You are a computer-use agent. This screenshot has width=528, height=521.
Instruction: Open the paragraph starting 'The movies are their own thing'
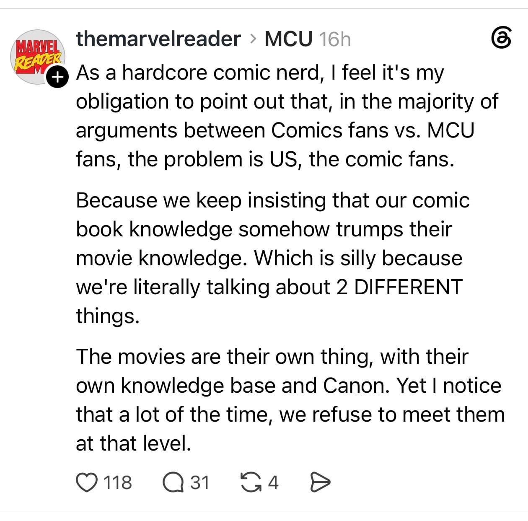290,400
